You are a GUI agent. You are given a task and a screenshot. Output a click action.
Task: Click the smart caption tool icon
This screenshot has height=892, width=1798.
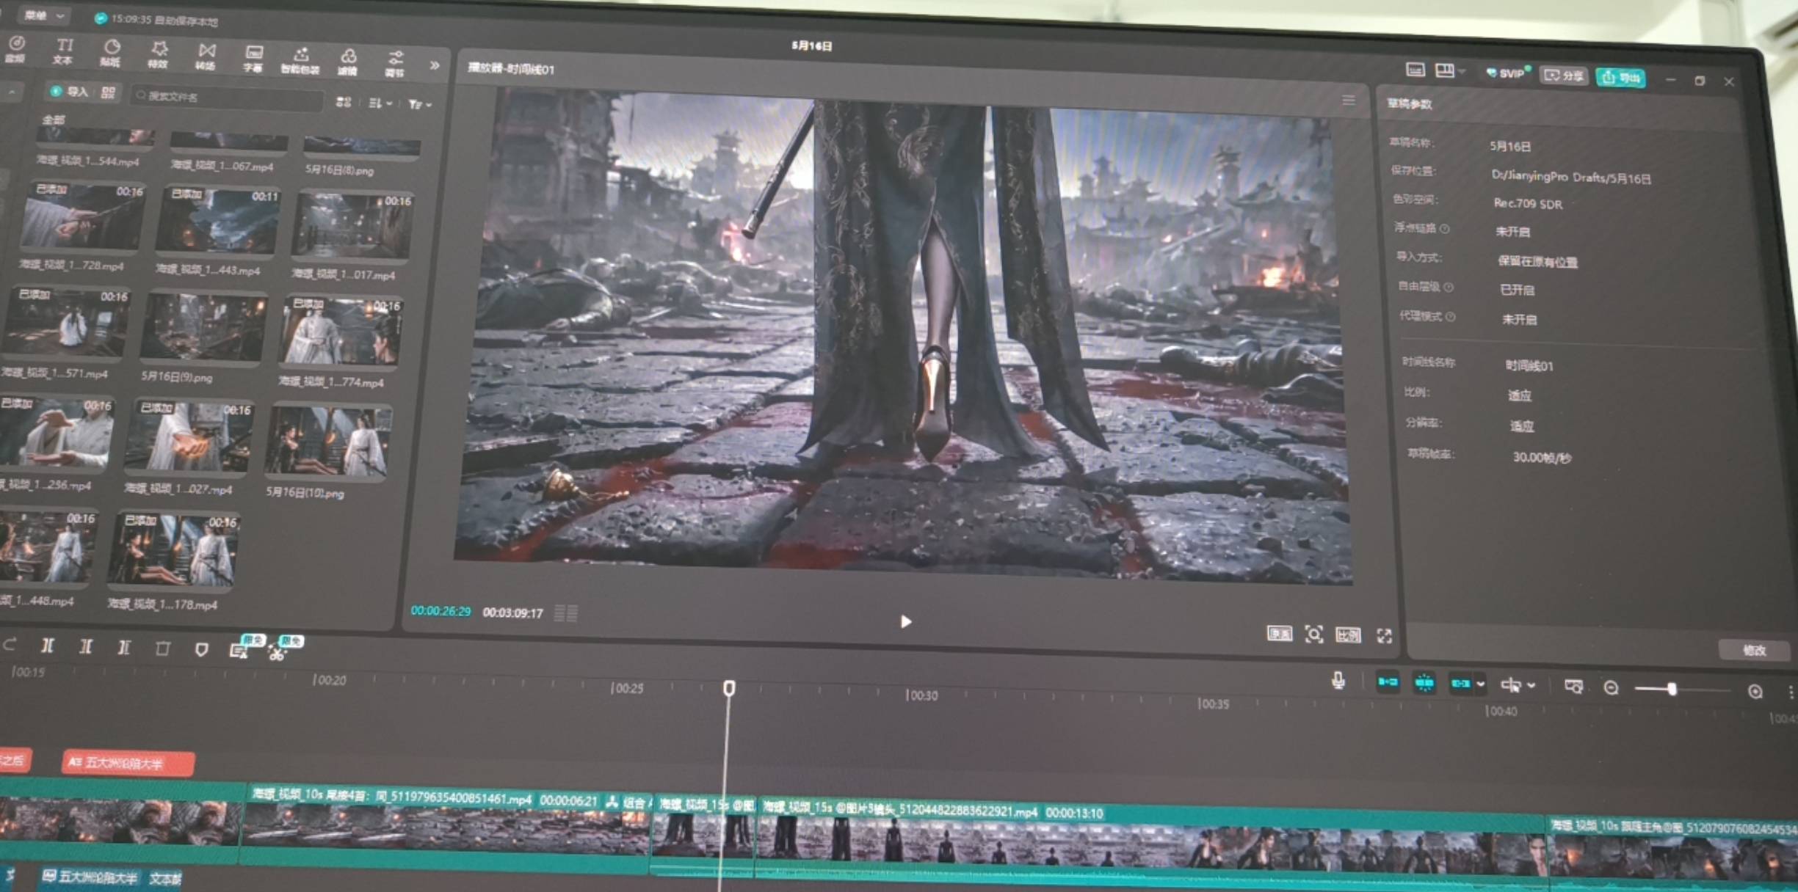[239, 650]
